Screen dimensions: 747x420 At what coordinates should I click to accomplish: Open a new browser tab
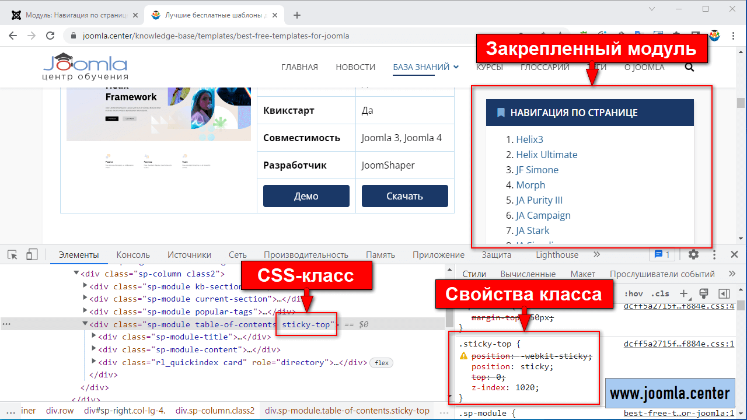point(297,15)
